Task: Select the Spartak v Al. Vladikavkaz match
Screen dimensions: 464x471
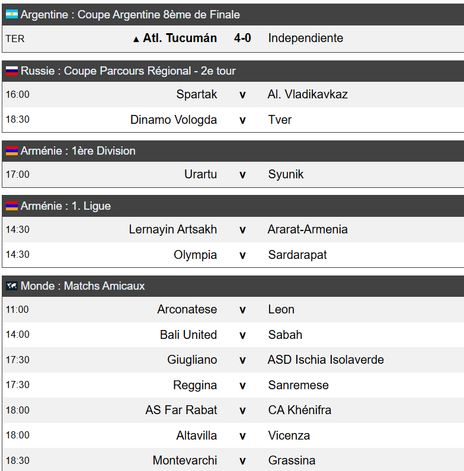Action: tap(233, 94)
